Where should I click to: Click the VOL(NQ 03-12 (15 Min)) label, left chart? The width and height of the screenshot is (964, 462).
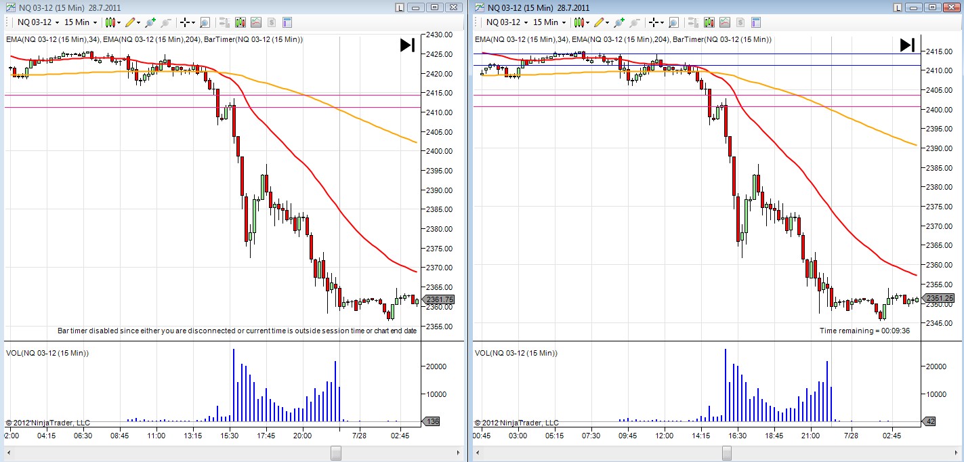[x=47, y=353]
